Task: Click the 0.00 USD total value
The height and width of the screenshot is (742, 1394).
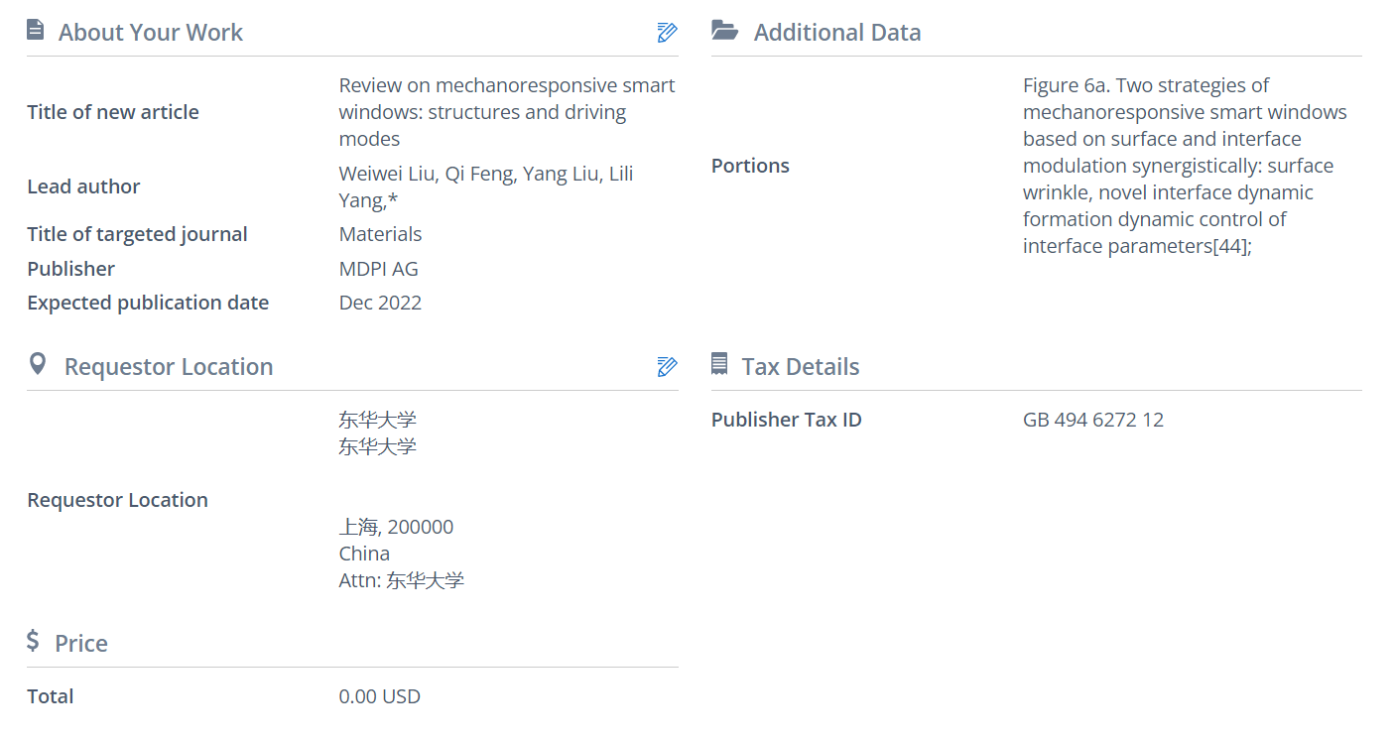Action: click(x=379, y=696)
